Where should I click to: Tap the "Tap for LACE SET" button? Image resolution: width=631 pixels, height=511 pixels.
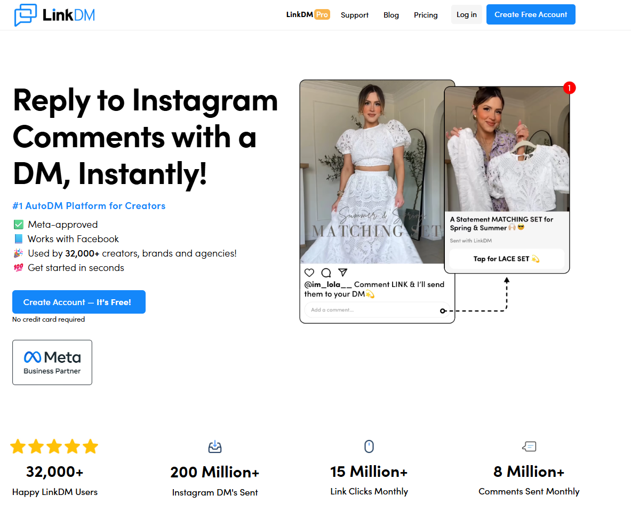coord(507,259)
